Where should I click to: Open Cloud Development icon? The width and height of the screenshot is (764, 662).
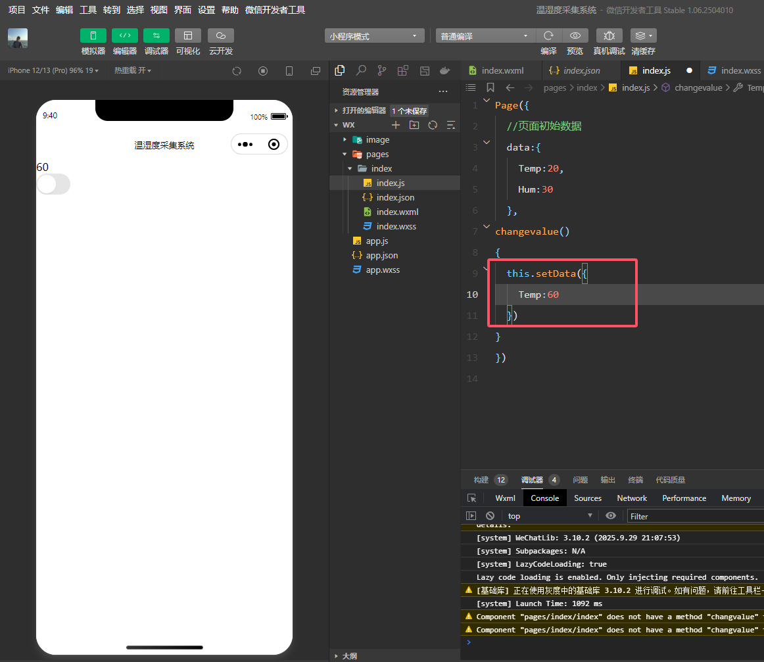pos(220,35)
